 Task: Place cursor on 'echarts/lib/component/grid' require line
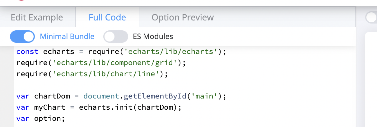[115, 63]
